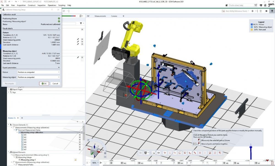275x166 pixels.
Task: Switch to the Measurements tab
Action: [x=100, y=16]
